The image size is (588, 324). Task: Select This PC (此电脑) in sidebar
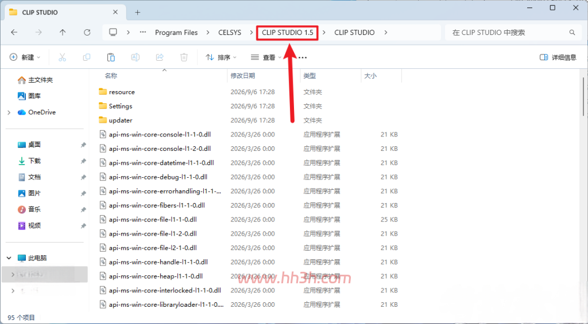tap(32, 257)
